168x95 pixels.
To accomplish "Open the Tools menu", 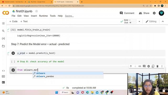I will click(x=53, y=16).
